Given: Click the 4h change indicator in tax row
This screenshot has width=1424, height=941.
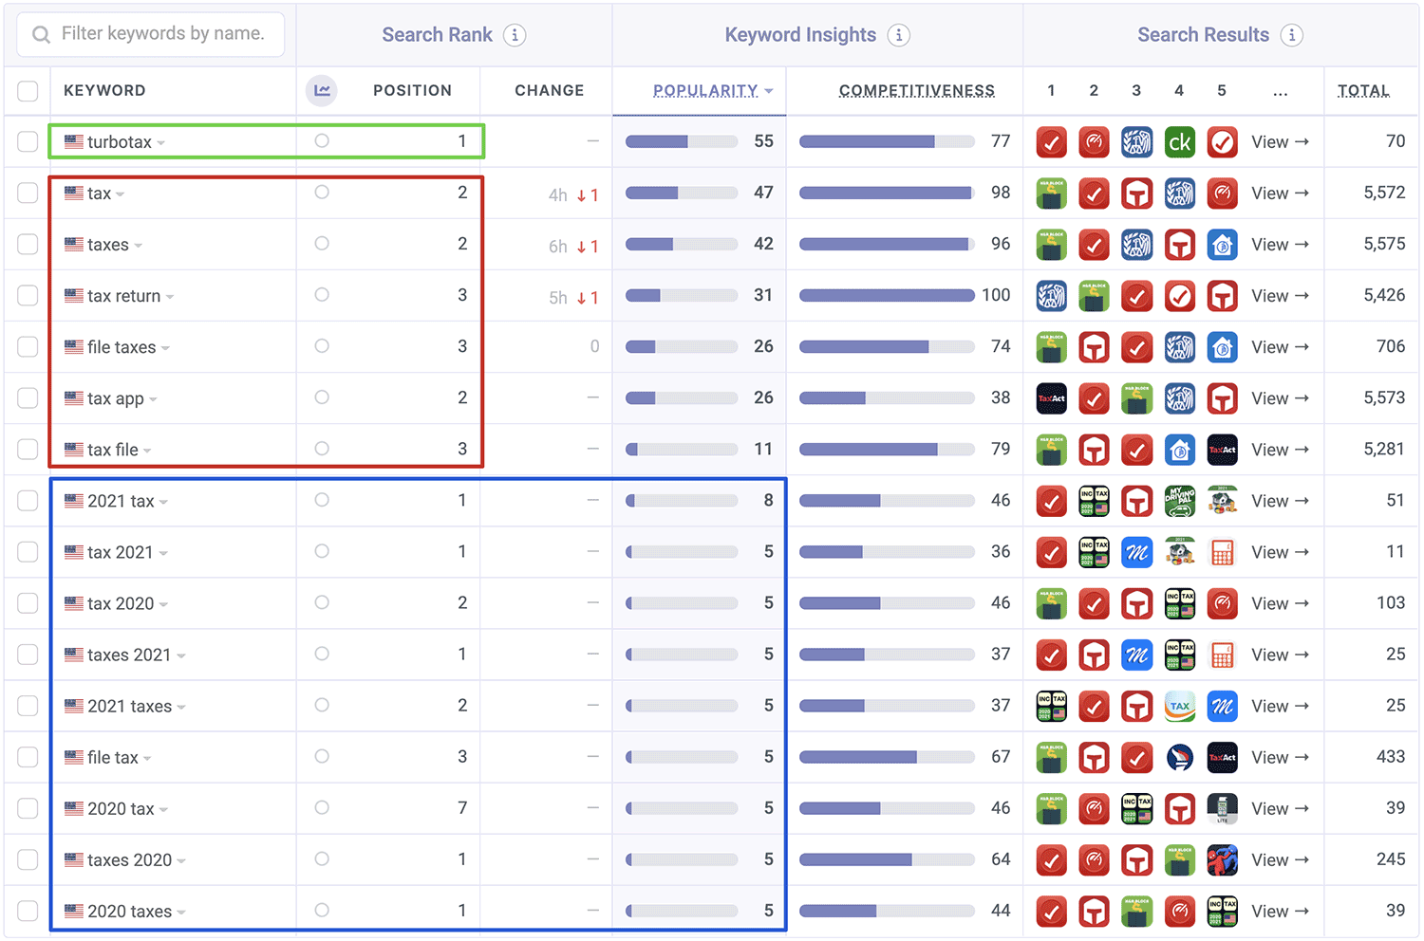Looking at the screenshot, I should (572, 194).
